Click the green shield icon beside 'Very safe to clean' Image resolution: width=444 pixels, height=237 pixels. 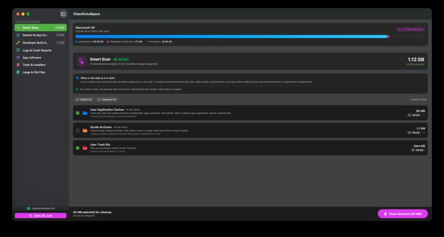pos(77,89)
